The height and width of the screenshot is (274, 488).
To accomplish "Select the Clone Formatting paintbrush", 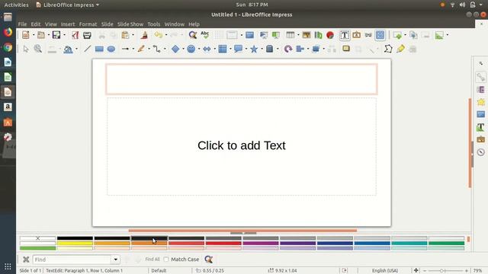I will coord(144,35).
